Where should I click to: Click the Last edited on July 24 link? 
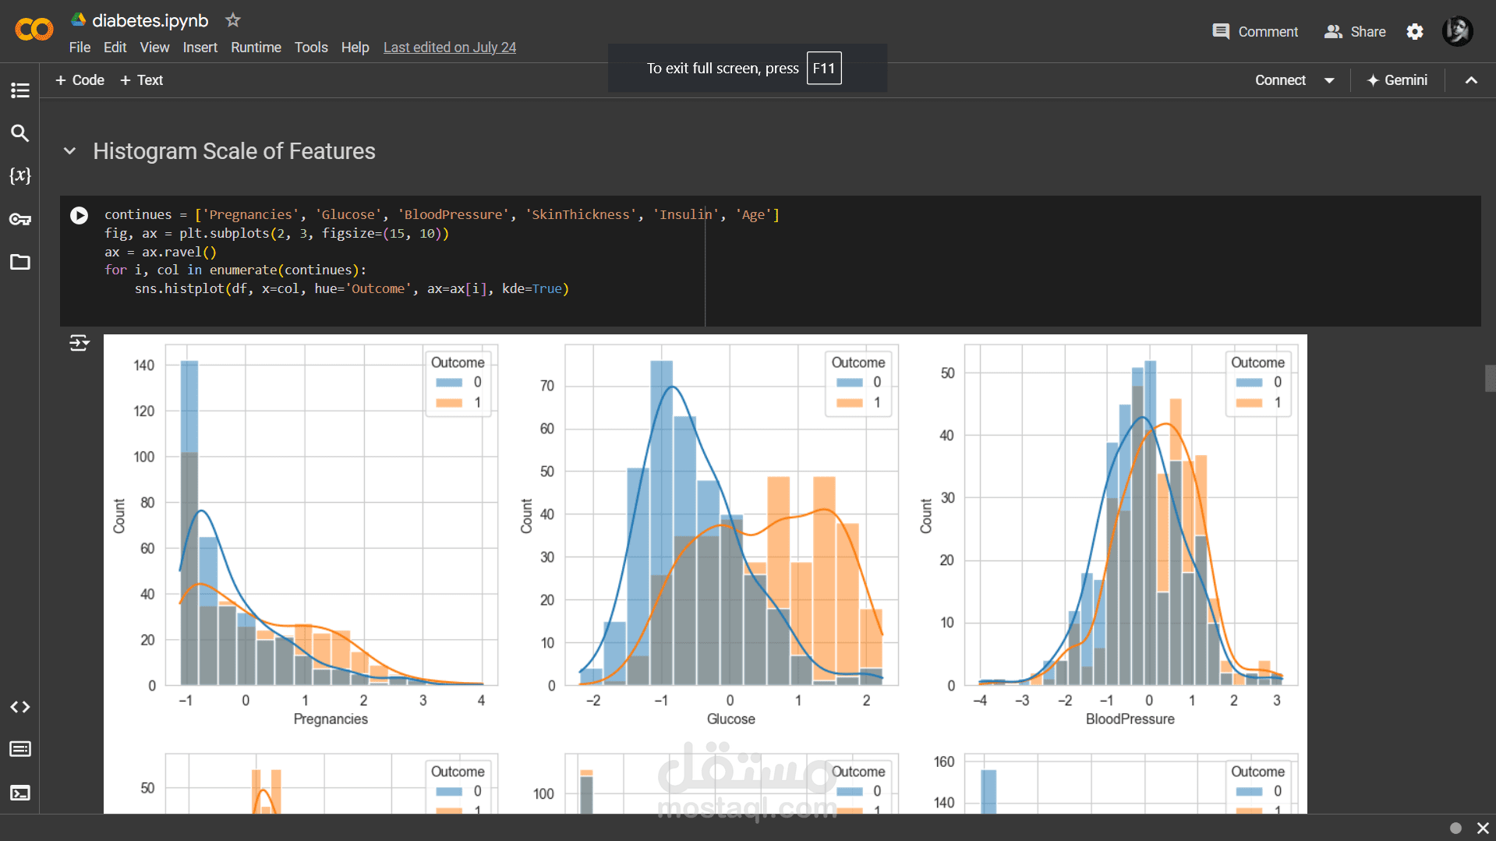click(450, 48)
